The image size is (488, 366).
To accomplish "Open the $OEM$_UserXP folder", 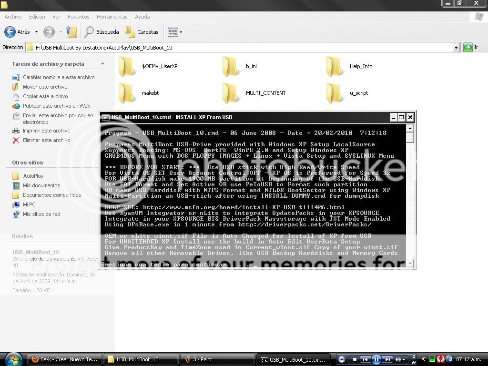I will point(128,66).
